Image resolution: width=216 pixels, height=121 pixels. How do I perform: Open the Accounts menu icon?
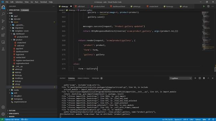(x=3, y=107)
